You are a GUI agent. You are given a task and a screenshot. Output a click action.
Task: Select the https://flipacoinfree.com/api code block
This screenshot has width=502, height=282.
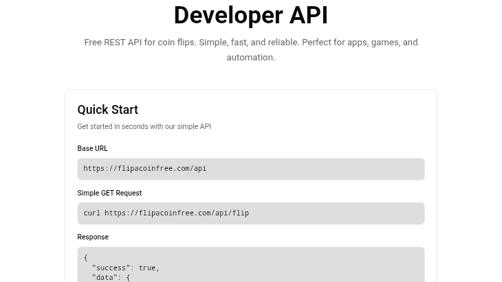pyautogui.click(x=251, y=169)
